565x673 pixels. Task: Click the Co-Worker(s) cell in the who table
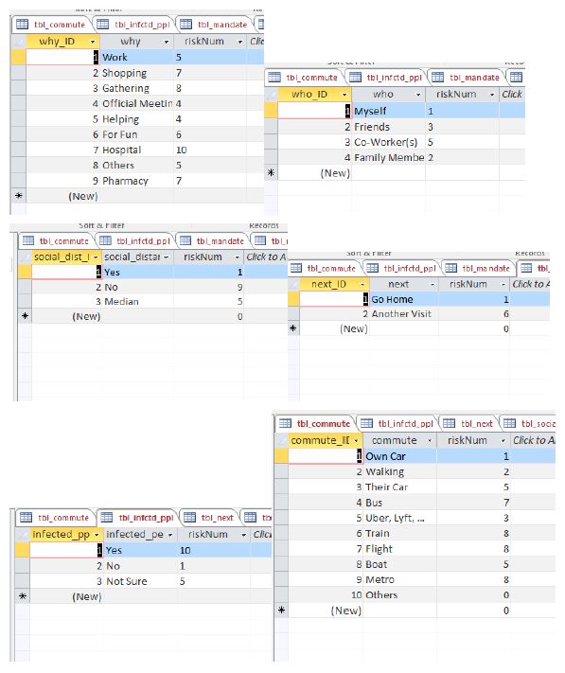(x=388, y=142)
